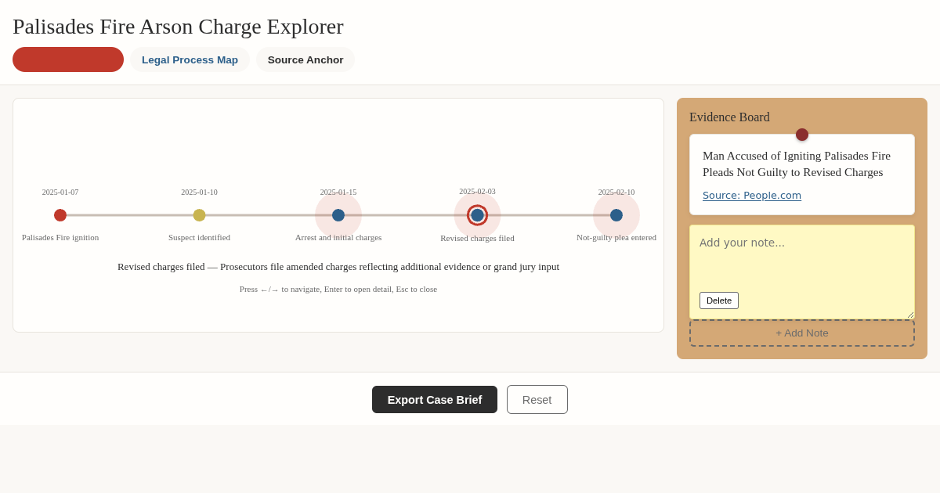Select the Arrest and initial charges marker
The image size is (940, 493).
(338, 215)
